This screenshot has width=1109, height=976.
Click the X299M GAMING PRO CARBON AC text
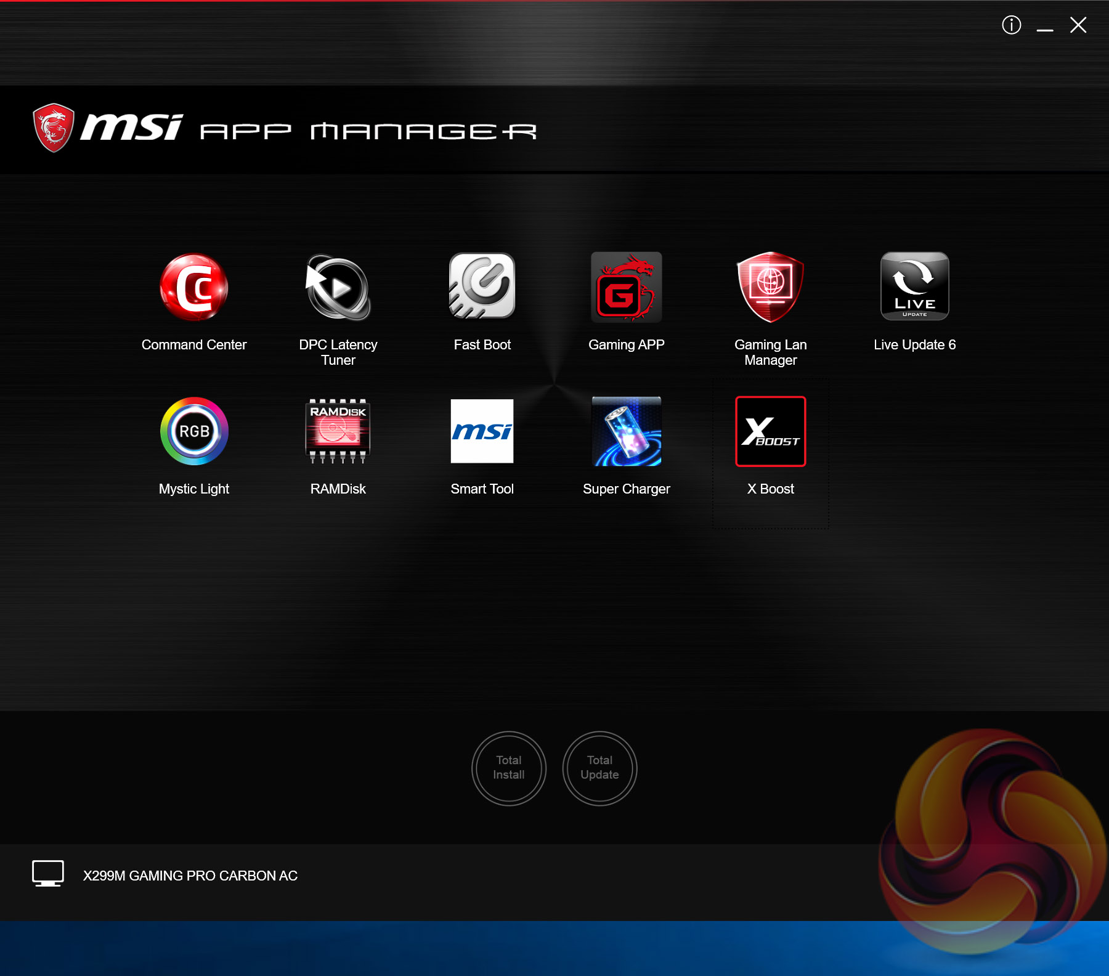pyautogui.click(x=190, y=876)
